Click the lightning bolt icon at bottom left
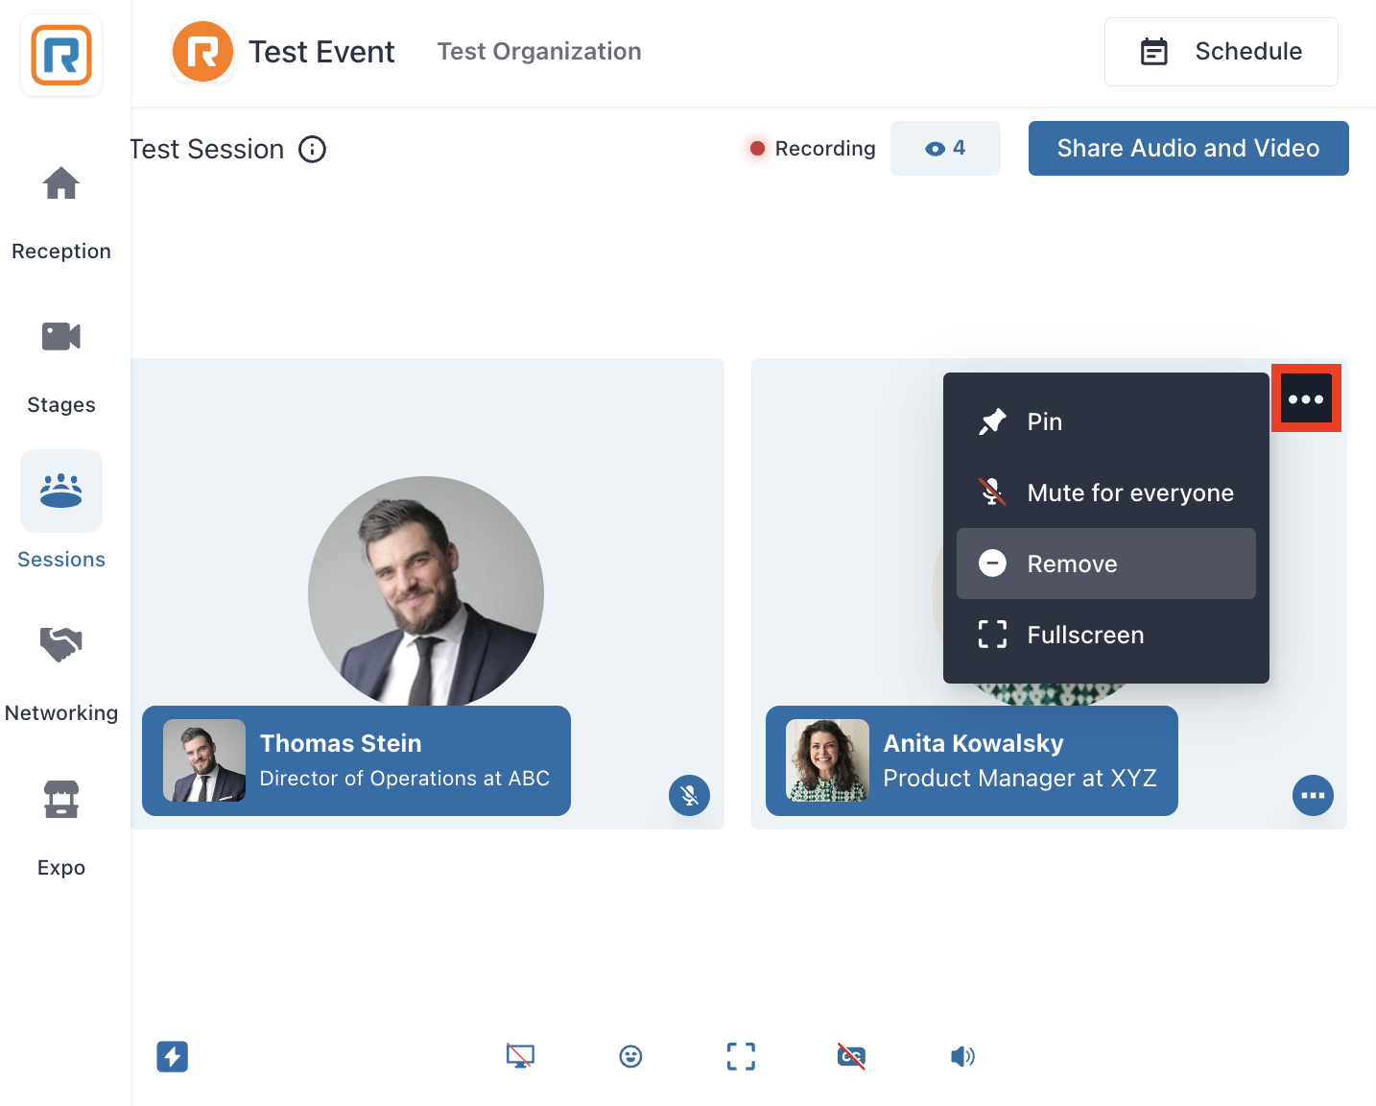The image size is (1376, 1106). [x=173, y=1057]
